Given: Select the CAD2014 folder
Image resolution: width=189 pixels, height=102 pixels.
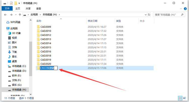Looking at the screenshot, I should [x=46, y=43].
